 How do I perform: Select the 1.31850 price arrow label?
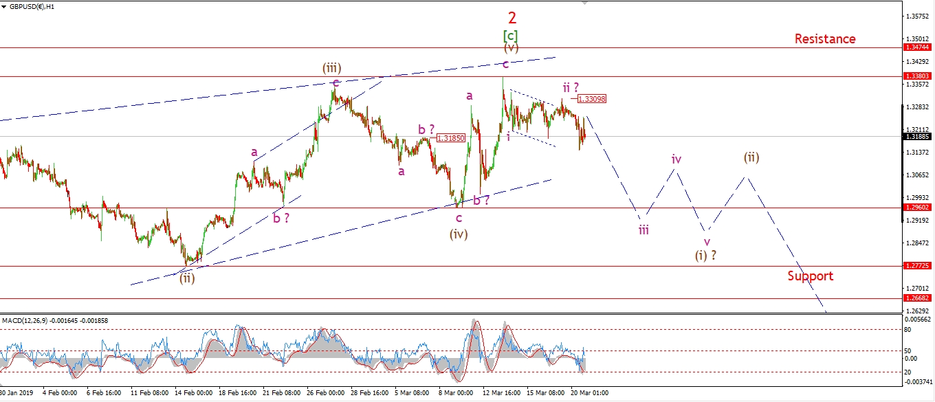pos(450,138)
